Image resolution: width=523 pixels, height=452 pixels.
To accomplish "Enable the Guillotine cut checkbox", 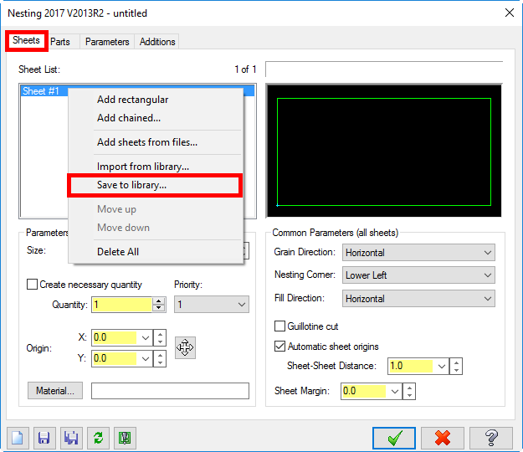I will pos(279,326).
